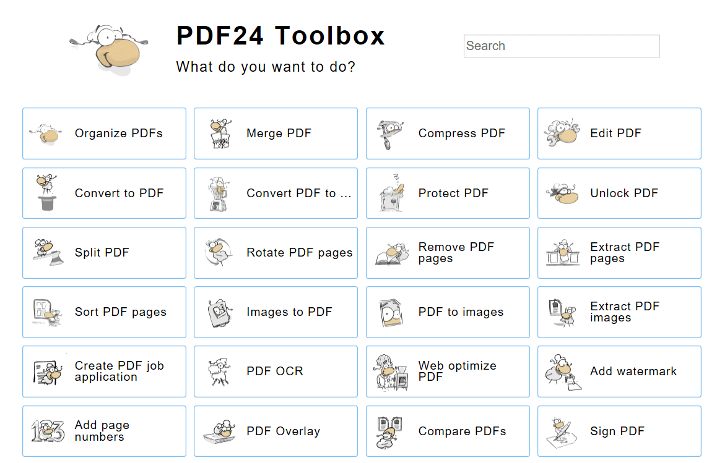Open the Sort PDF pages icon
717x463 pixels.
tap(47, 312)
